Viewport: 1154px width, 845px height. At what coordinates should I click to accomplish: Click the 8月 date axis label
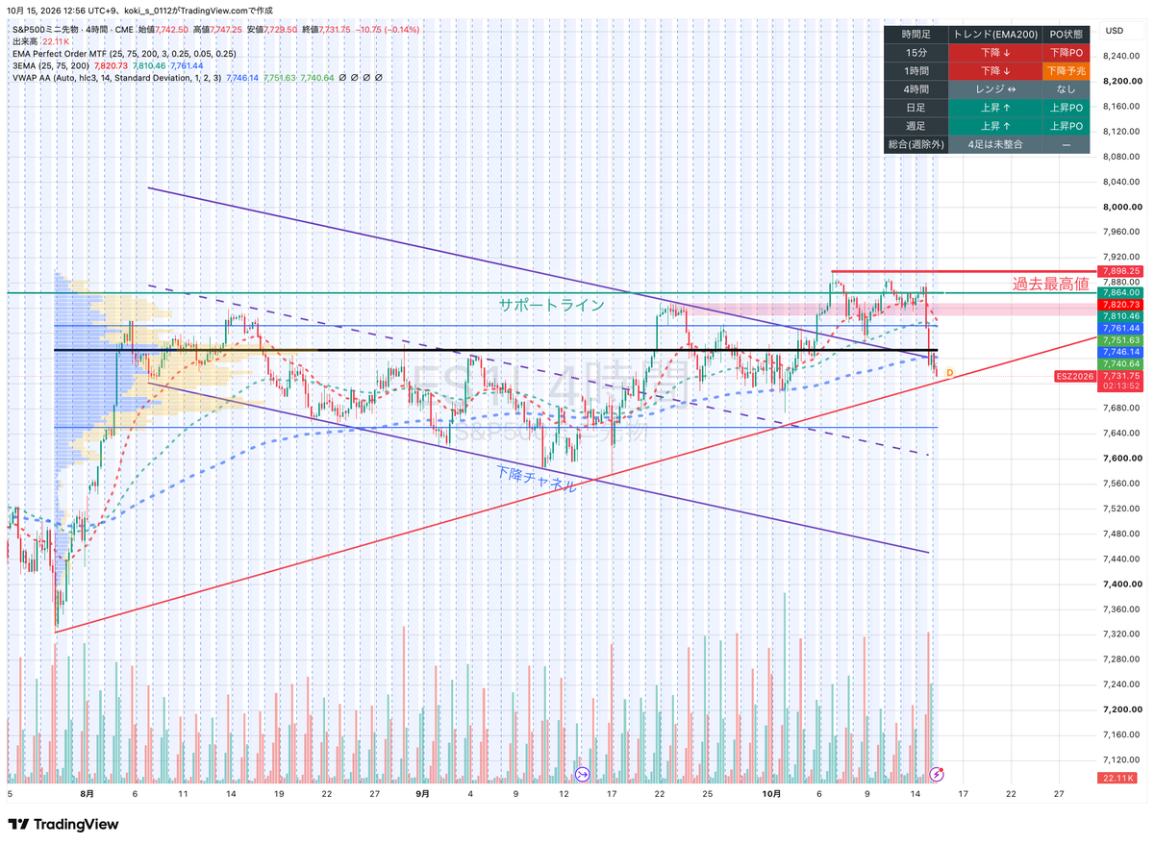(88, 795)
